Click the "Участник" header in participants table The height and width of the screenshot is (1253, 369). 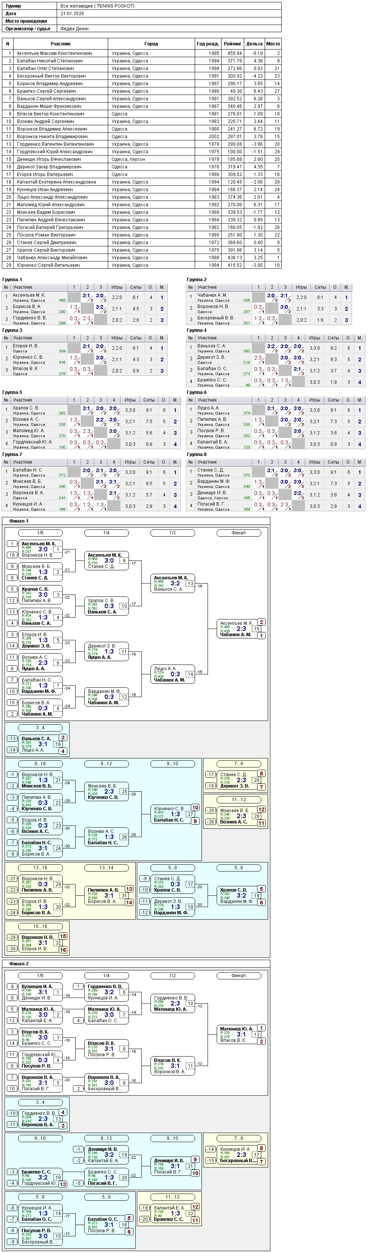[61, 44]
